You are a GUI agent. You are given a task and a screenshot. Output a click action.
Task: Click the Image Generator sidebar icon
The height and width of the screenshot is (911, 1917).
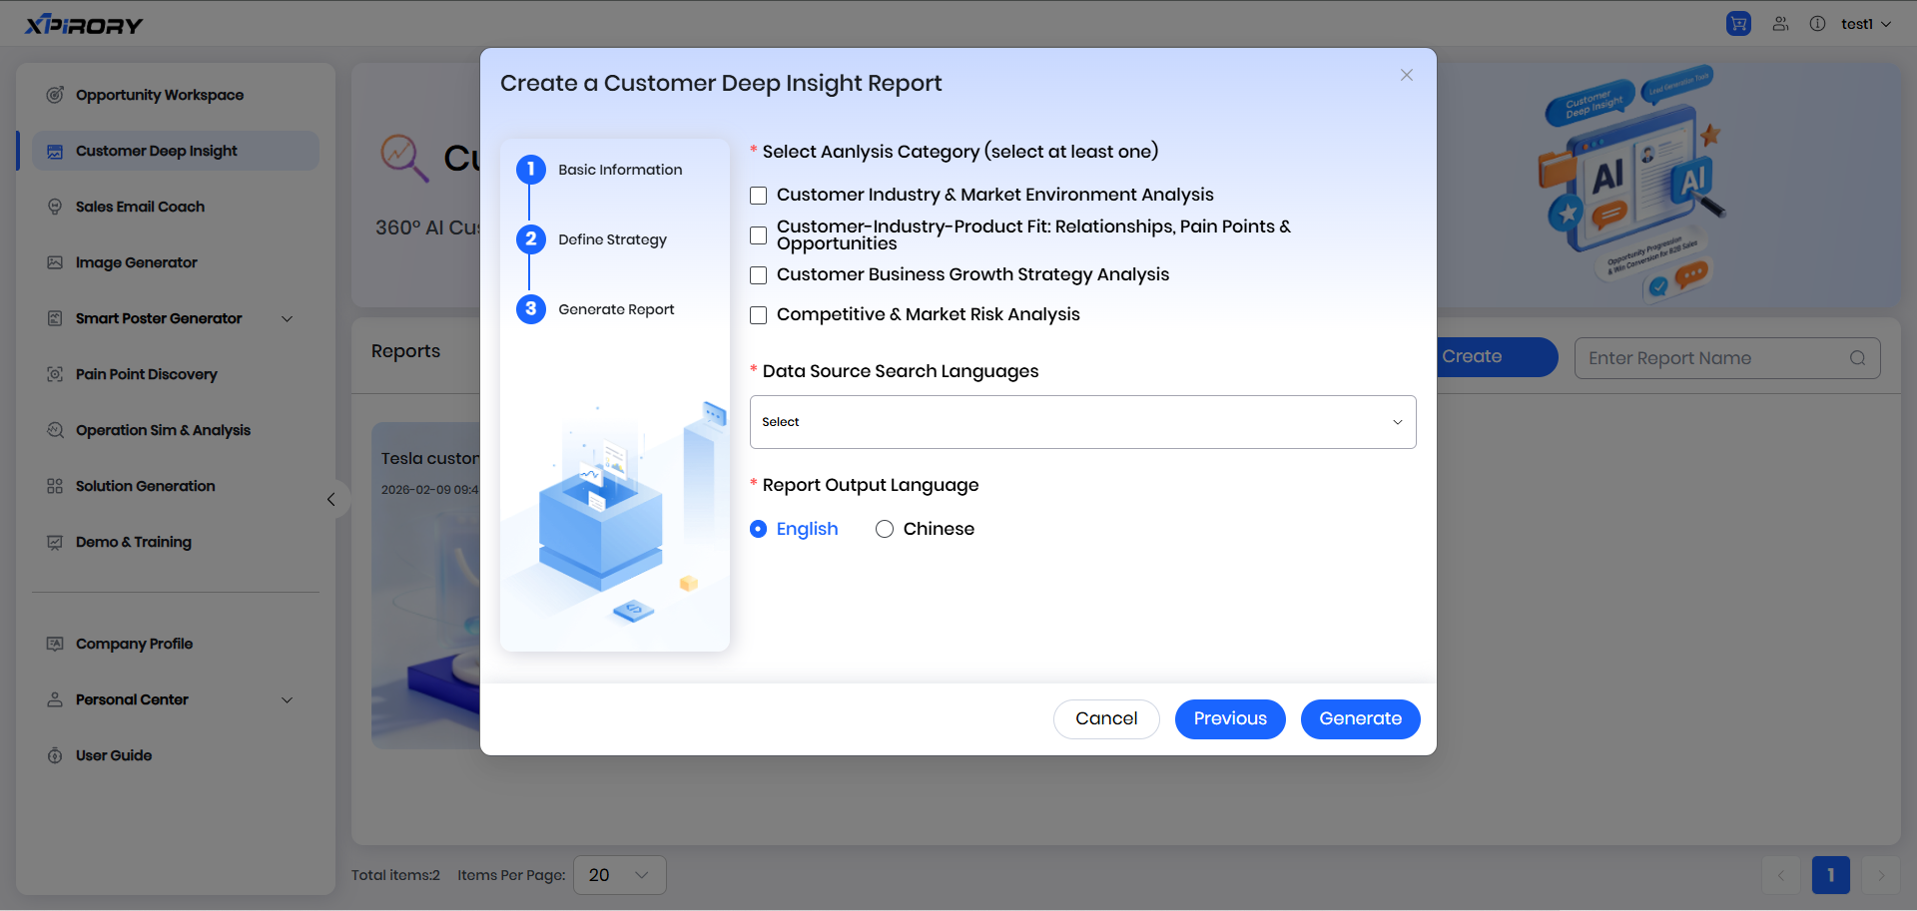(x=55, y=262)
